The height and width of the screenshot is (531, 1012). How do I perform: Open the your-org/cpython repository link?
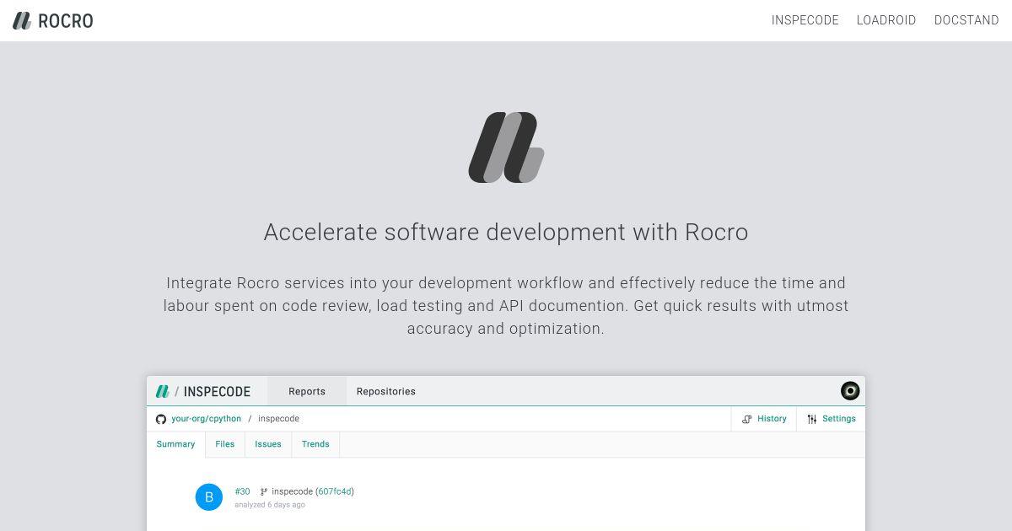pos(206,419)
